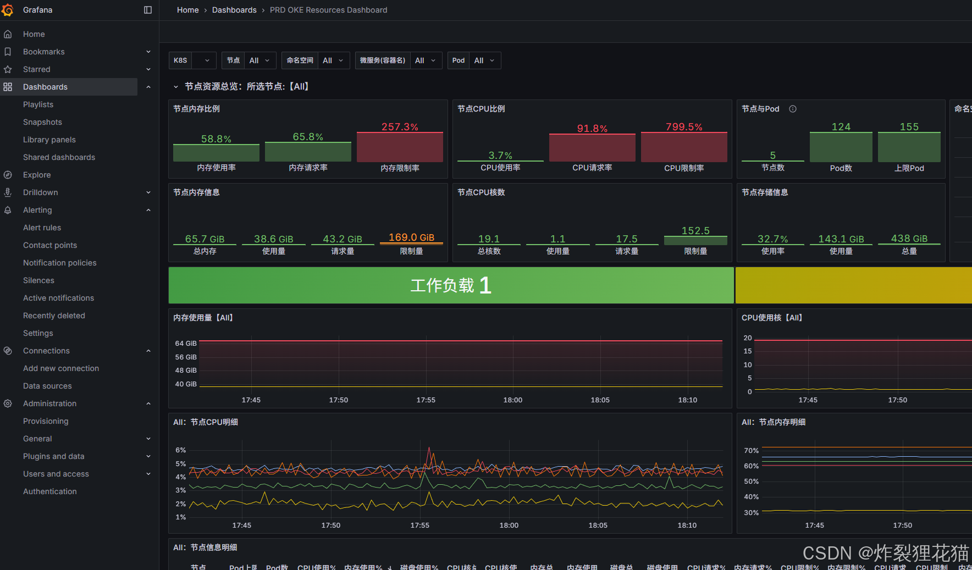Open Shared dashboards in the sidebar
972x570 pixels.
tap(59, 157)
